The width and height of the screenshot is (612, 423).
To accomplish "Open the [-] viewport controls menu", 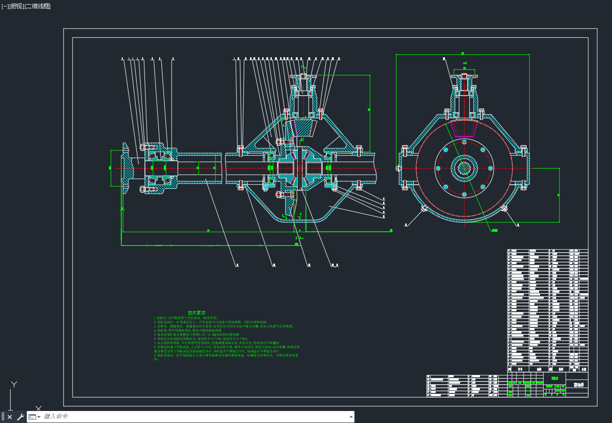I will coord(5,6).
